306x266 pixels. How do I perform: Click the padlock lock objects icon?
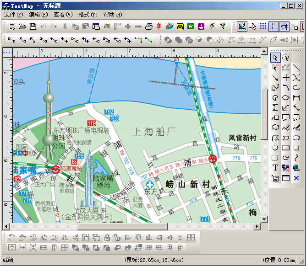pyautogui.click(x=106, y=237)
